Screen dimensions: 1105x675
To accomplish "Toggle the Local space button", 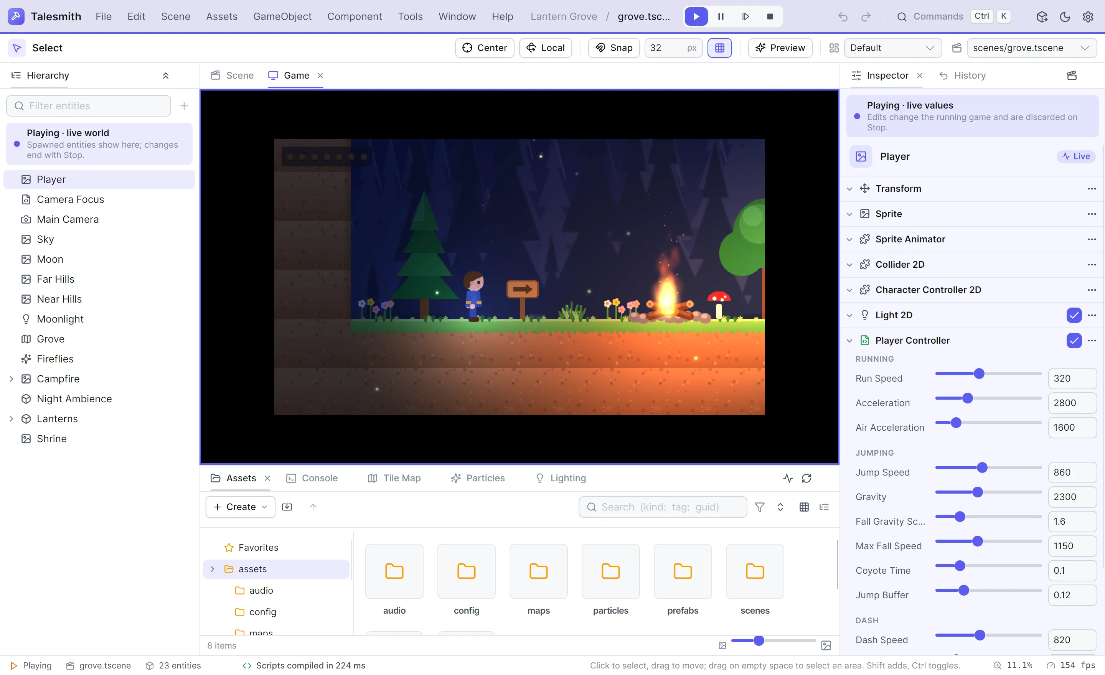I will (x=545, y=48).
